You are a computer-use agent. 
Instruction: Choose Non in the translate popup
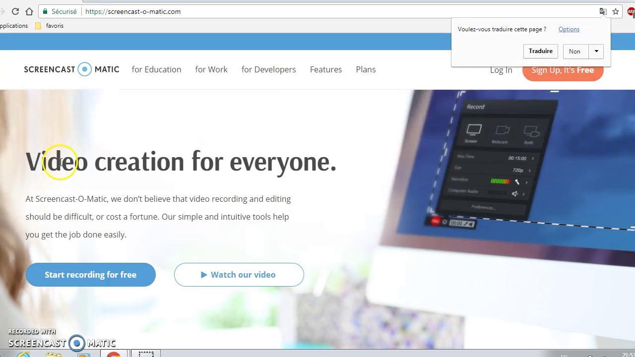(x=575, y=51)
